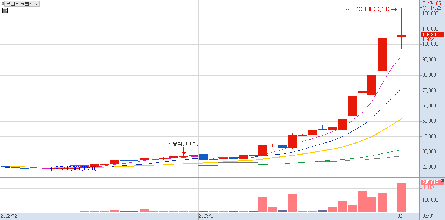This screenshot has height=220, width=445.
Task: Close the volume panel with its X button
Action: [442, 180]
